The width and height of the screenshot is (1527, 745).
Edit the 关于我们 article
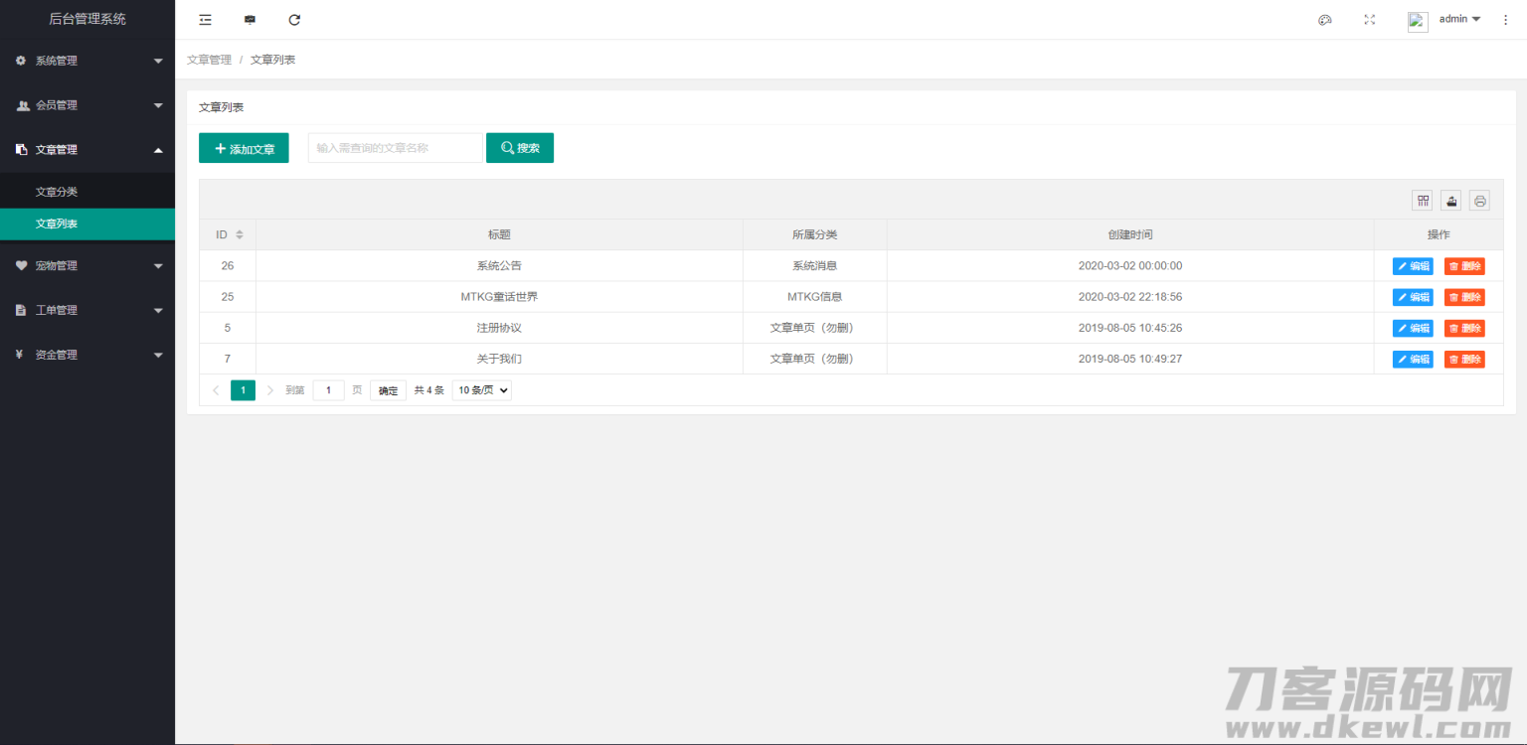(1412, 359)
